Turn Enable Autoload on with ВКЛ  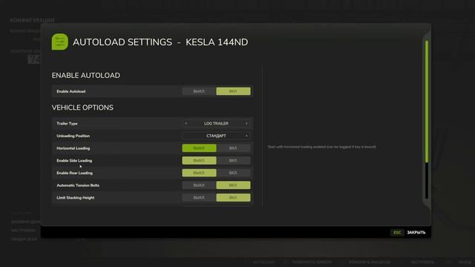point(233,91)
